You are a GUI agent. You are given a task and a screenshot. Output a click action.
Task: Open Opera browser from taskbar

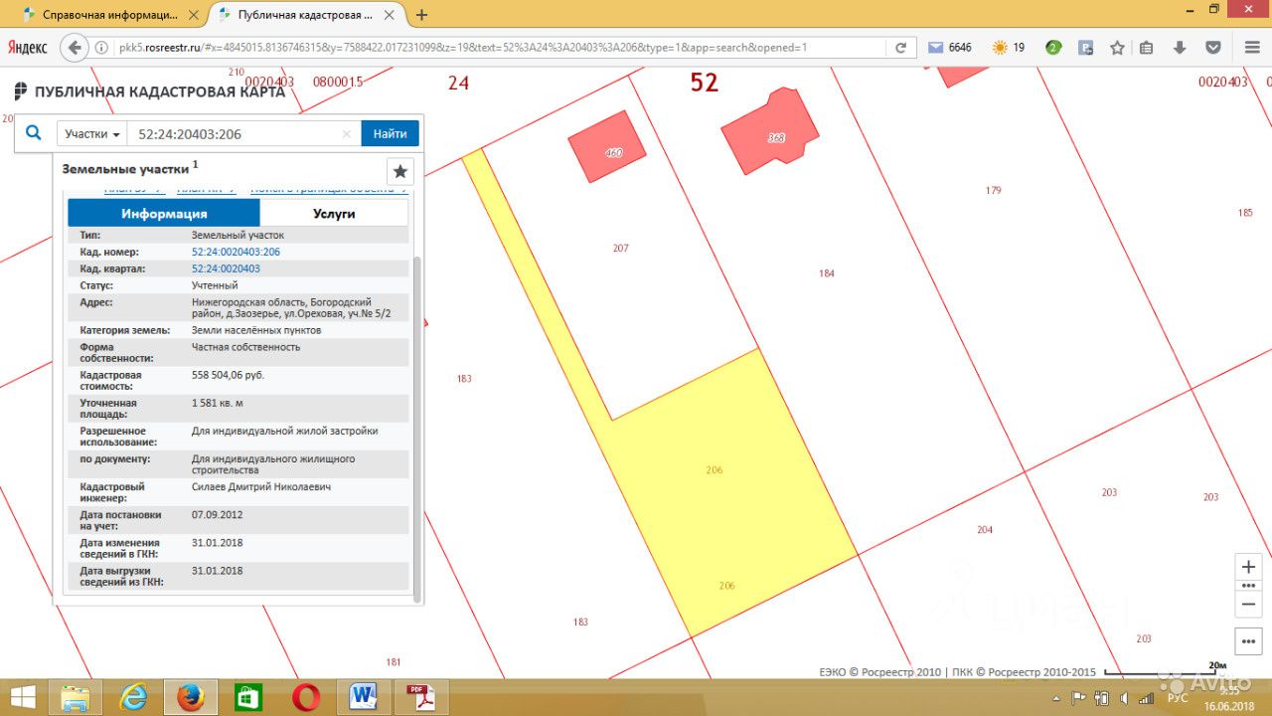coord(305,697)
